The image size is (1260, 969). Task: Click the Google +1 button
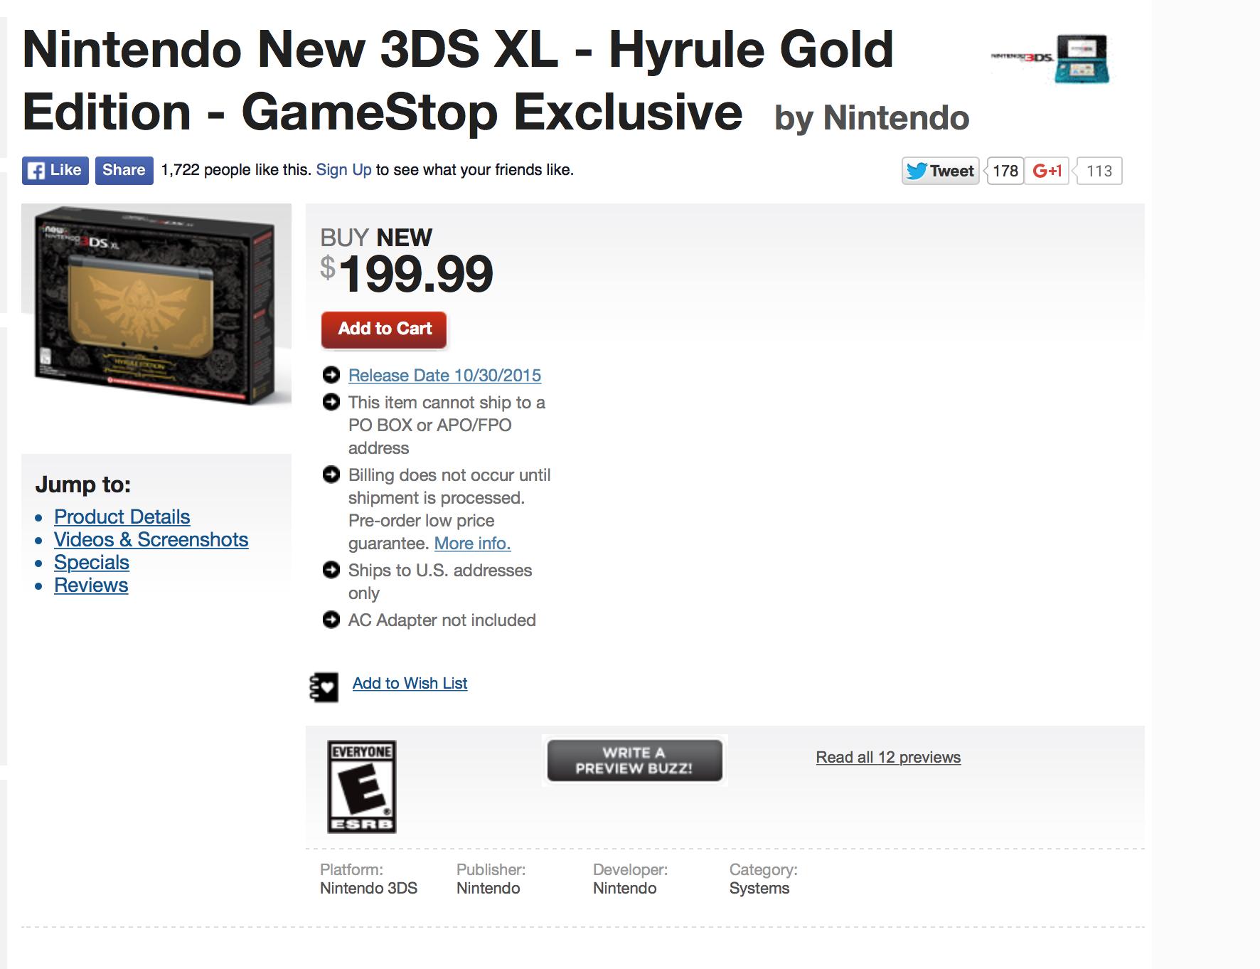pos(1047,171)
